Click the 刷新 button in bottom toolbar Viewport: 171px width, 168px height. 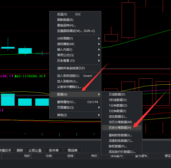click(20, 150)
